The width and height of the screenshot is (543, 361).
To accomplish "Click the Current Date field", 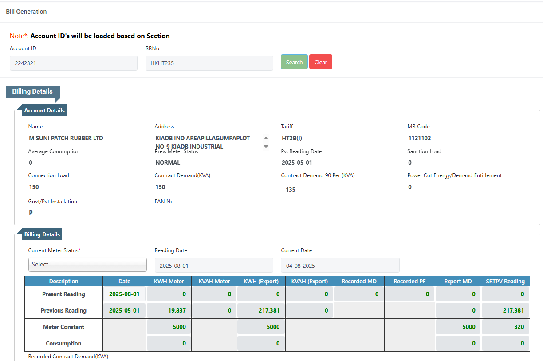I will tap(340, 266).
